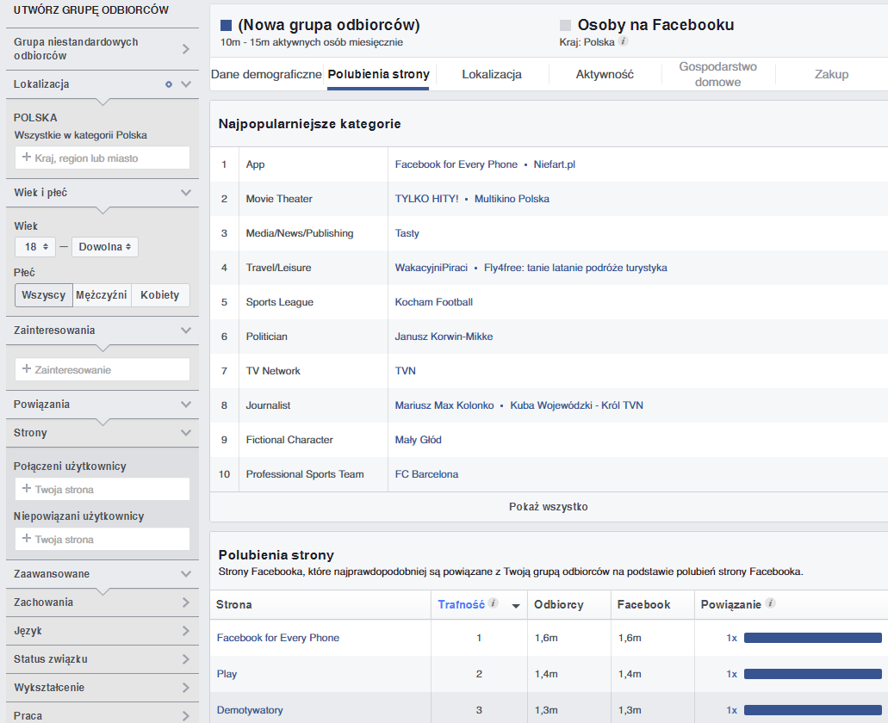
Task: Switch to the Dane demograficzne tab
Action: [x=266, y=75]
